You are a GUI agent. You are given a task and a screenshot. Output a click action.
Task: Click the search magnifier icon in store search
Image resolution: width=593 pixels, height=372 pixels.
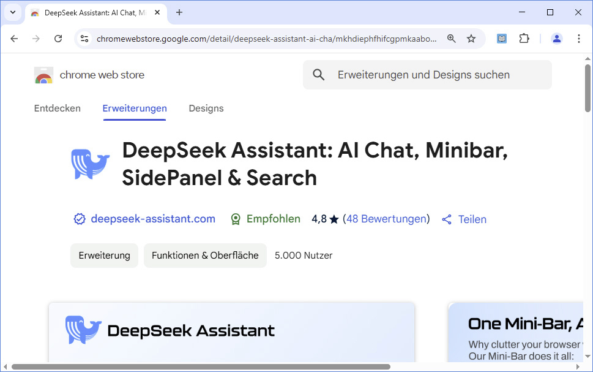coord(318,75)
